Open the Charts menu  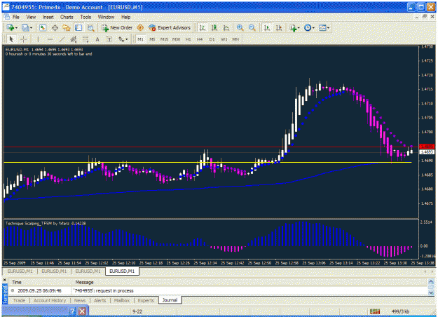click(x=67, y=17)
